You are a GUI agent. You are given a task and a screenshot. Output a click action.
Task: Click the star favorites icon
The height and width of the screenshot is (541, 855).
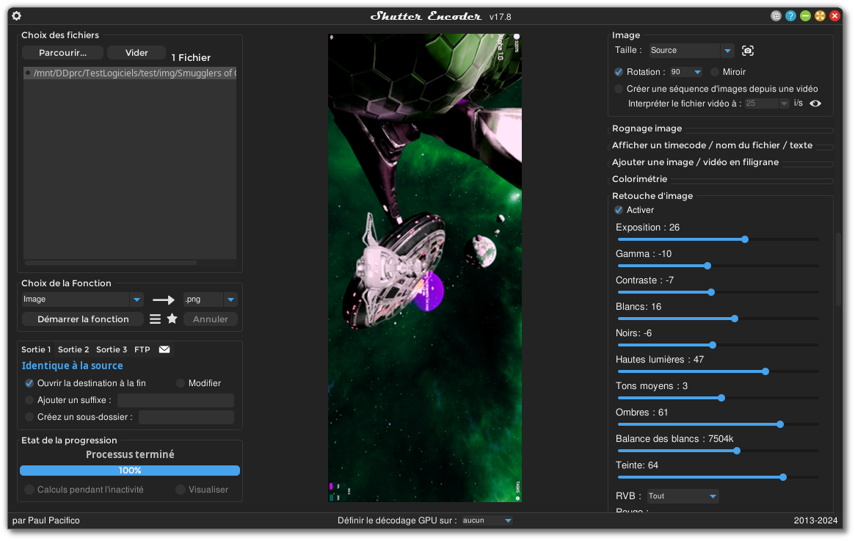pyautogui.click(x=172, y=319)
